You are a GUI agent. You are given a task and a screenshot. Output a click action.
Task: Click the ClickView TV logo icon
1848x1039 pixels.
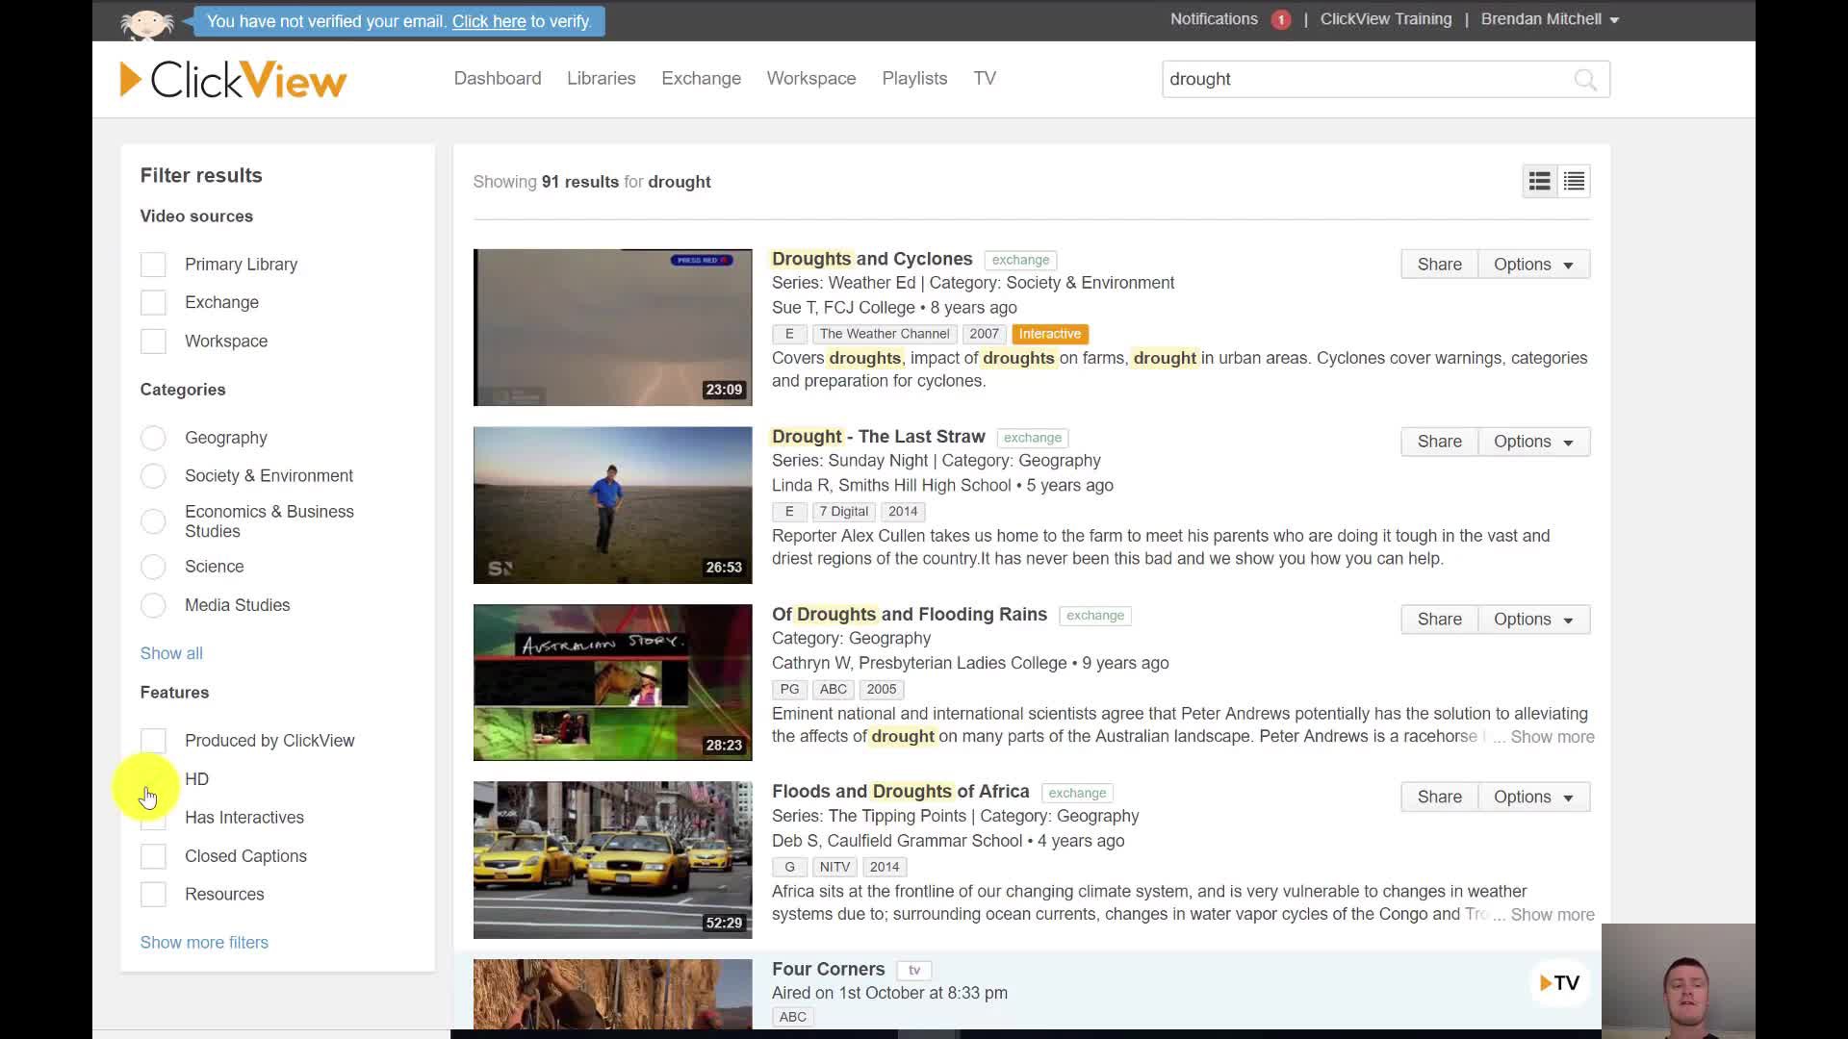pos(1559,982)
